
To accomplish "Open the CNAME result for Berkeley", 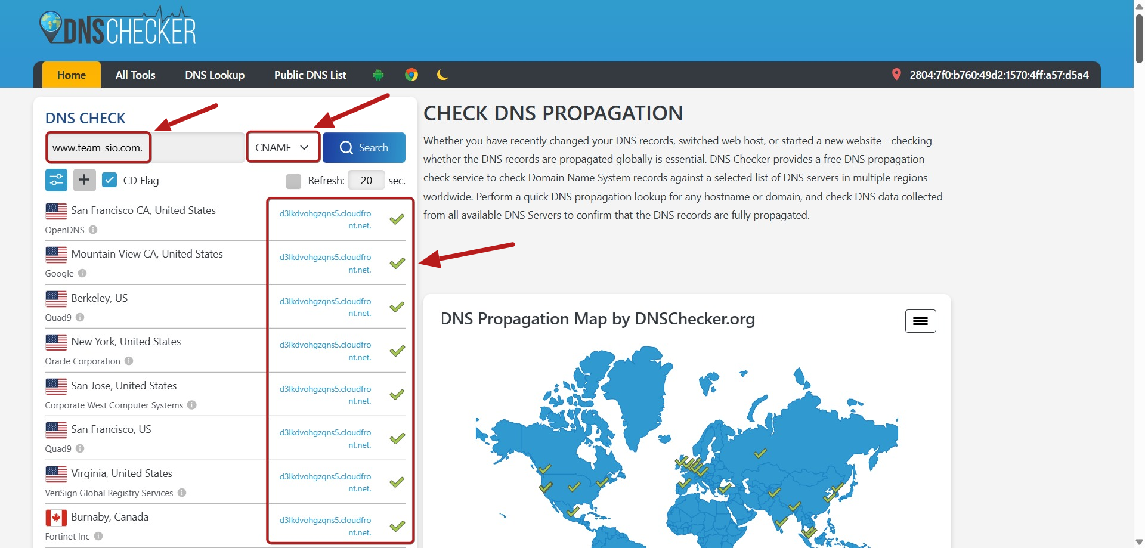I will click(x=325, y=307).
